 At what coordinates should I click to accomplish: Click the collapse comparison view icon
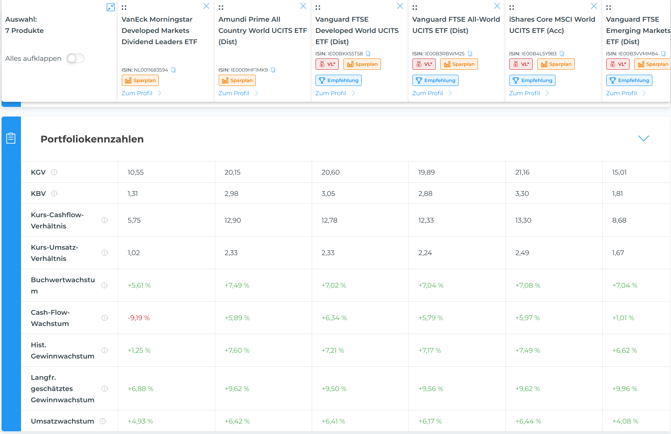tap(110, 7)
